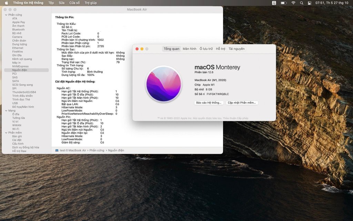The width and height of the screenshot is (353, 221).
Task: Switch to the Màn hình tab
Action: coord(189,49)
